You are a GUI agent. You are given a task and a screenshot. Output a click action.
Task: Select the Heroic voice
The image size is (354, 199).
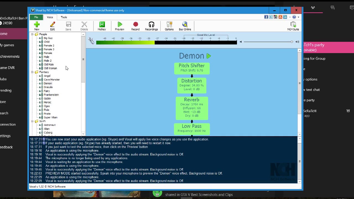pos(48,102)
